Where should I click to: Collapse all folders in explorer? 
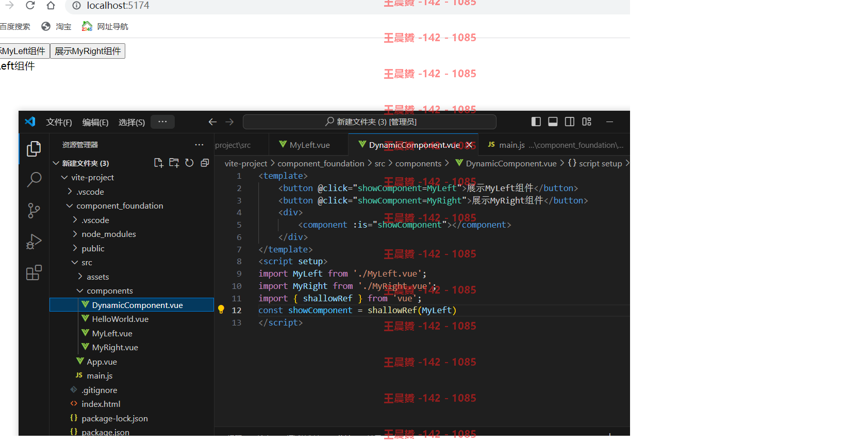[x=205, y=163]
